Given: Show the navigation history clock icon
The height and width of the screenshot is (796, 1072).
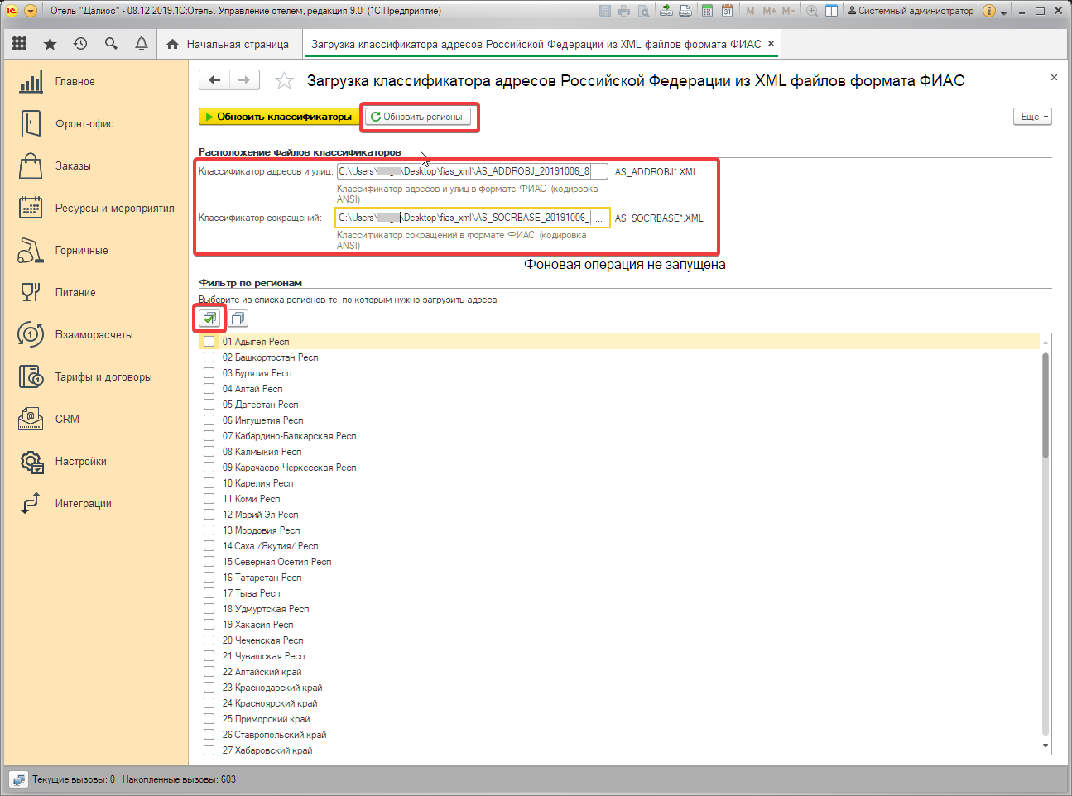Looking at the screenshot, I should (x=80, y=44).
